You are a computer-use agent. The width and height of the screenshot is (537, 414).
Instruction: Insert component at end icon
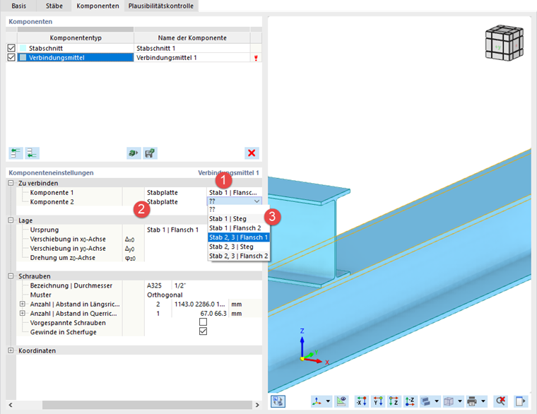tap(33, 153)
